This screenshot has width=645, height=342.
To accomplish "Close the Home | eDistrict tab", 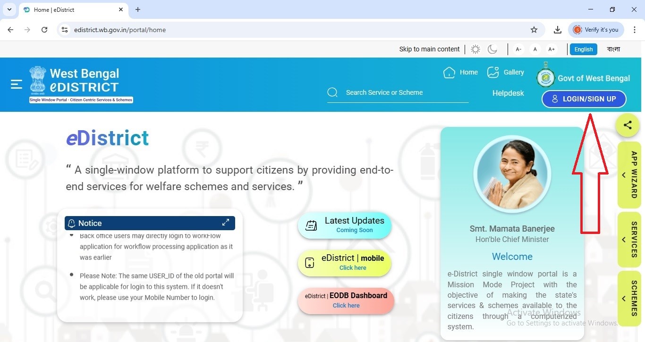I will (121, 9).
